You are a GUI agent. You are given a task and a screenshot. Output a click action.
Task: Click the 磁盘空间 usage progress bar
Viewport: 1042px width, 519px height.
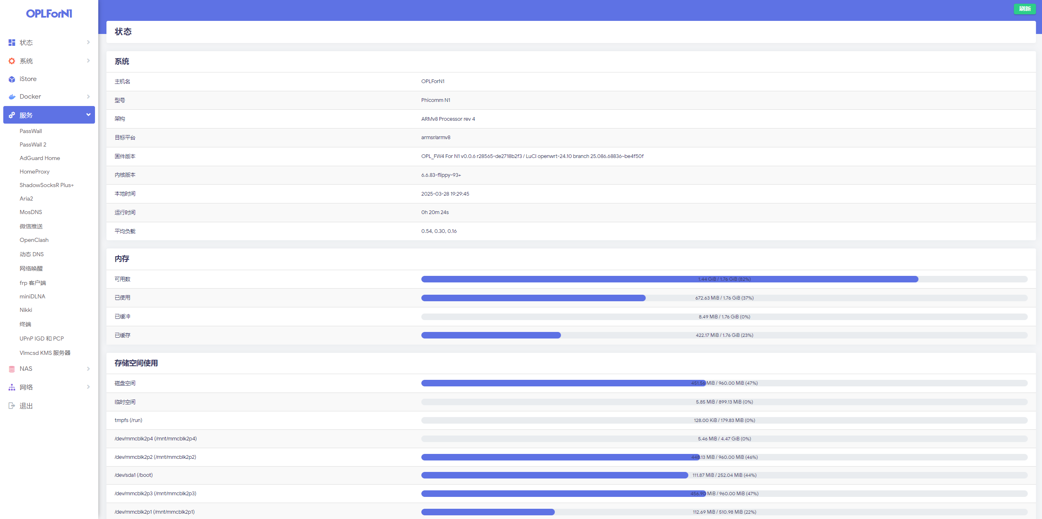(724, 383)
